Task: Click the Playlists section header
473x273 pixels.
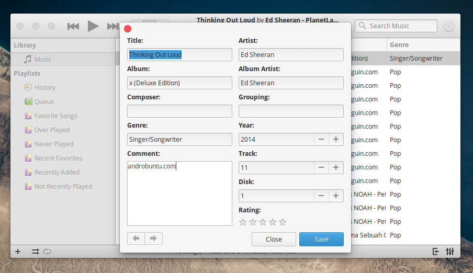Action: [27, 73]
